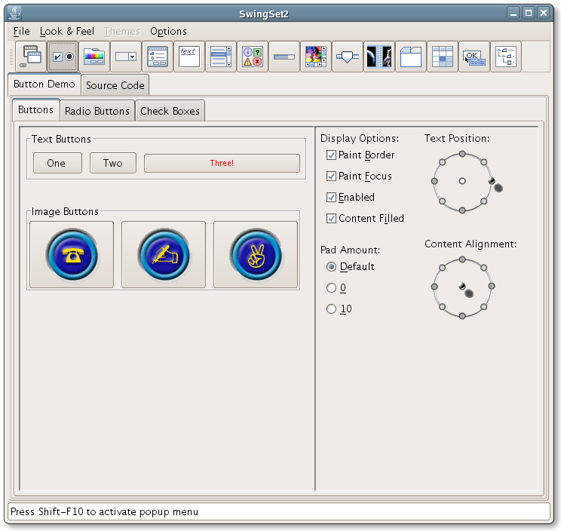Open the Scroll Pane demo icon
The width and height of the screenshot is (561, 531).
pyautogui.click(x=315, y=57)
